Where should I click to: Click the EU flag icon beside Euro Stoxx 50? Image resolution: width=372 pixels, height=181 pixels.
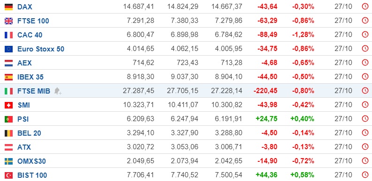coord(8,49)
